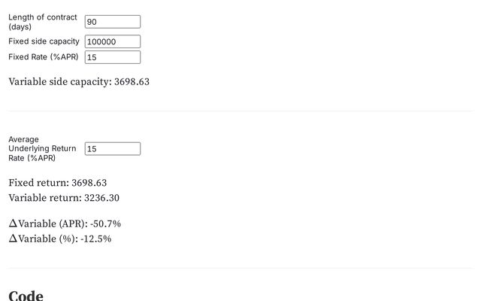Click the -50.7% value
The width and height of the screenshot is (481, 301).
click(106, 223)
